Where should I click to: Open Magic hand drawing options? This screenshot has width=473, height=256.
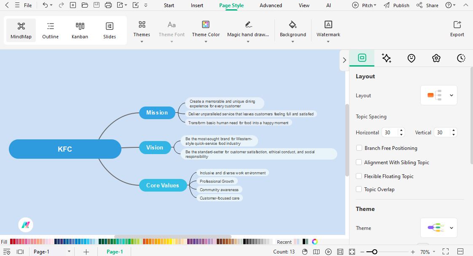pyautogui.click(x=248, y=30)
